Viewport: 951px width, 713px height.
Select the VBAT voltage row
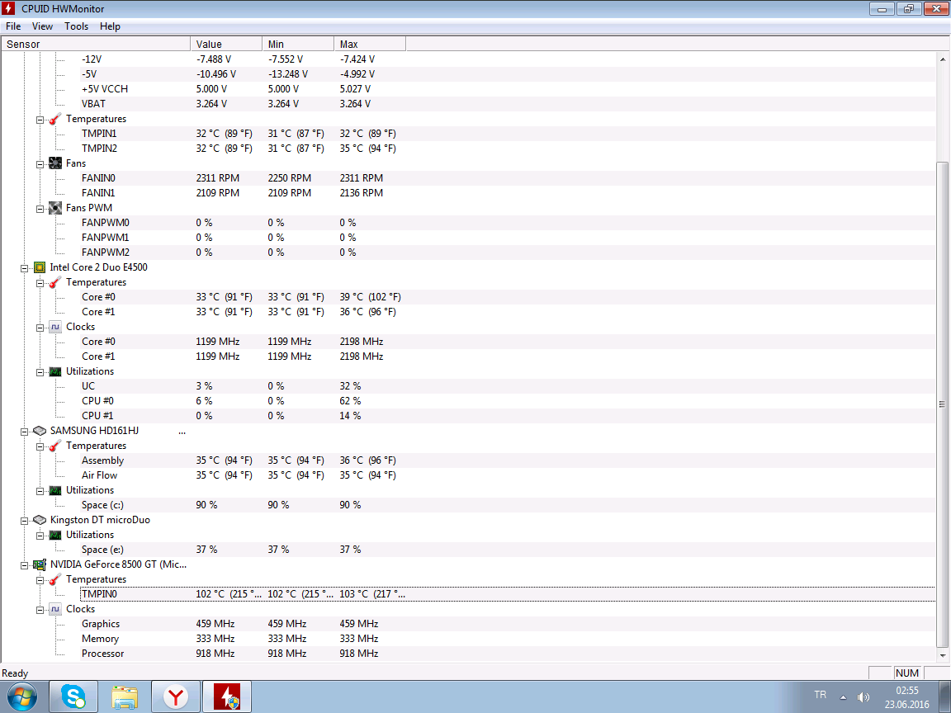coord(508,104)
